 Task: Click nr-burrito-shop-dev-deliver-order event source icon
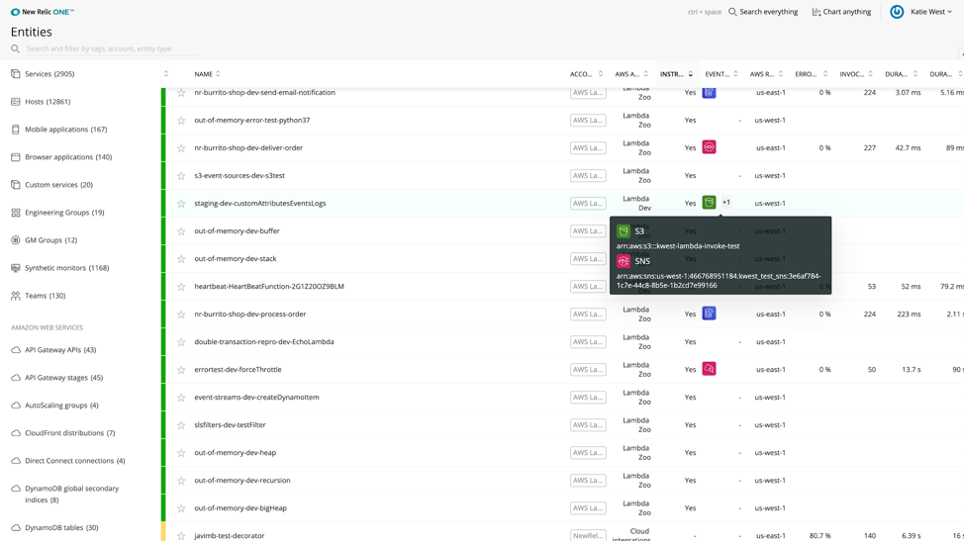709,147
